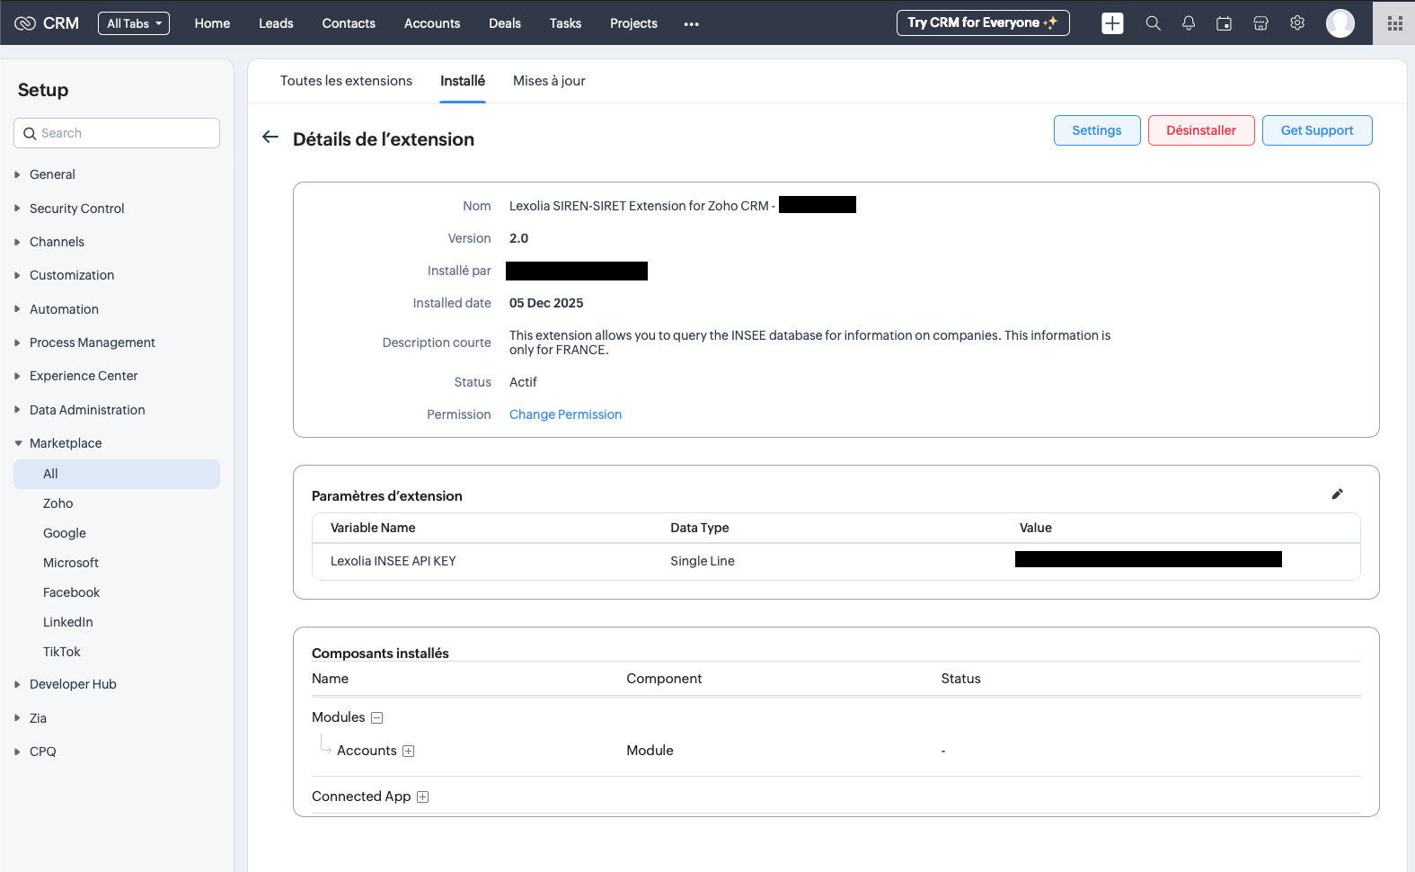Open the apps grid launcher icon
This screenshot has height=872, width=1415.
click(1394, 23)
